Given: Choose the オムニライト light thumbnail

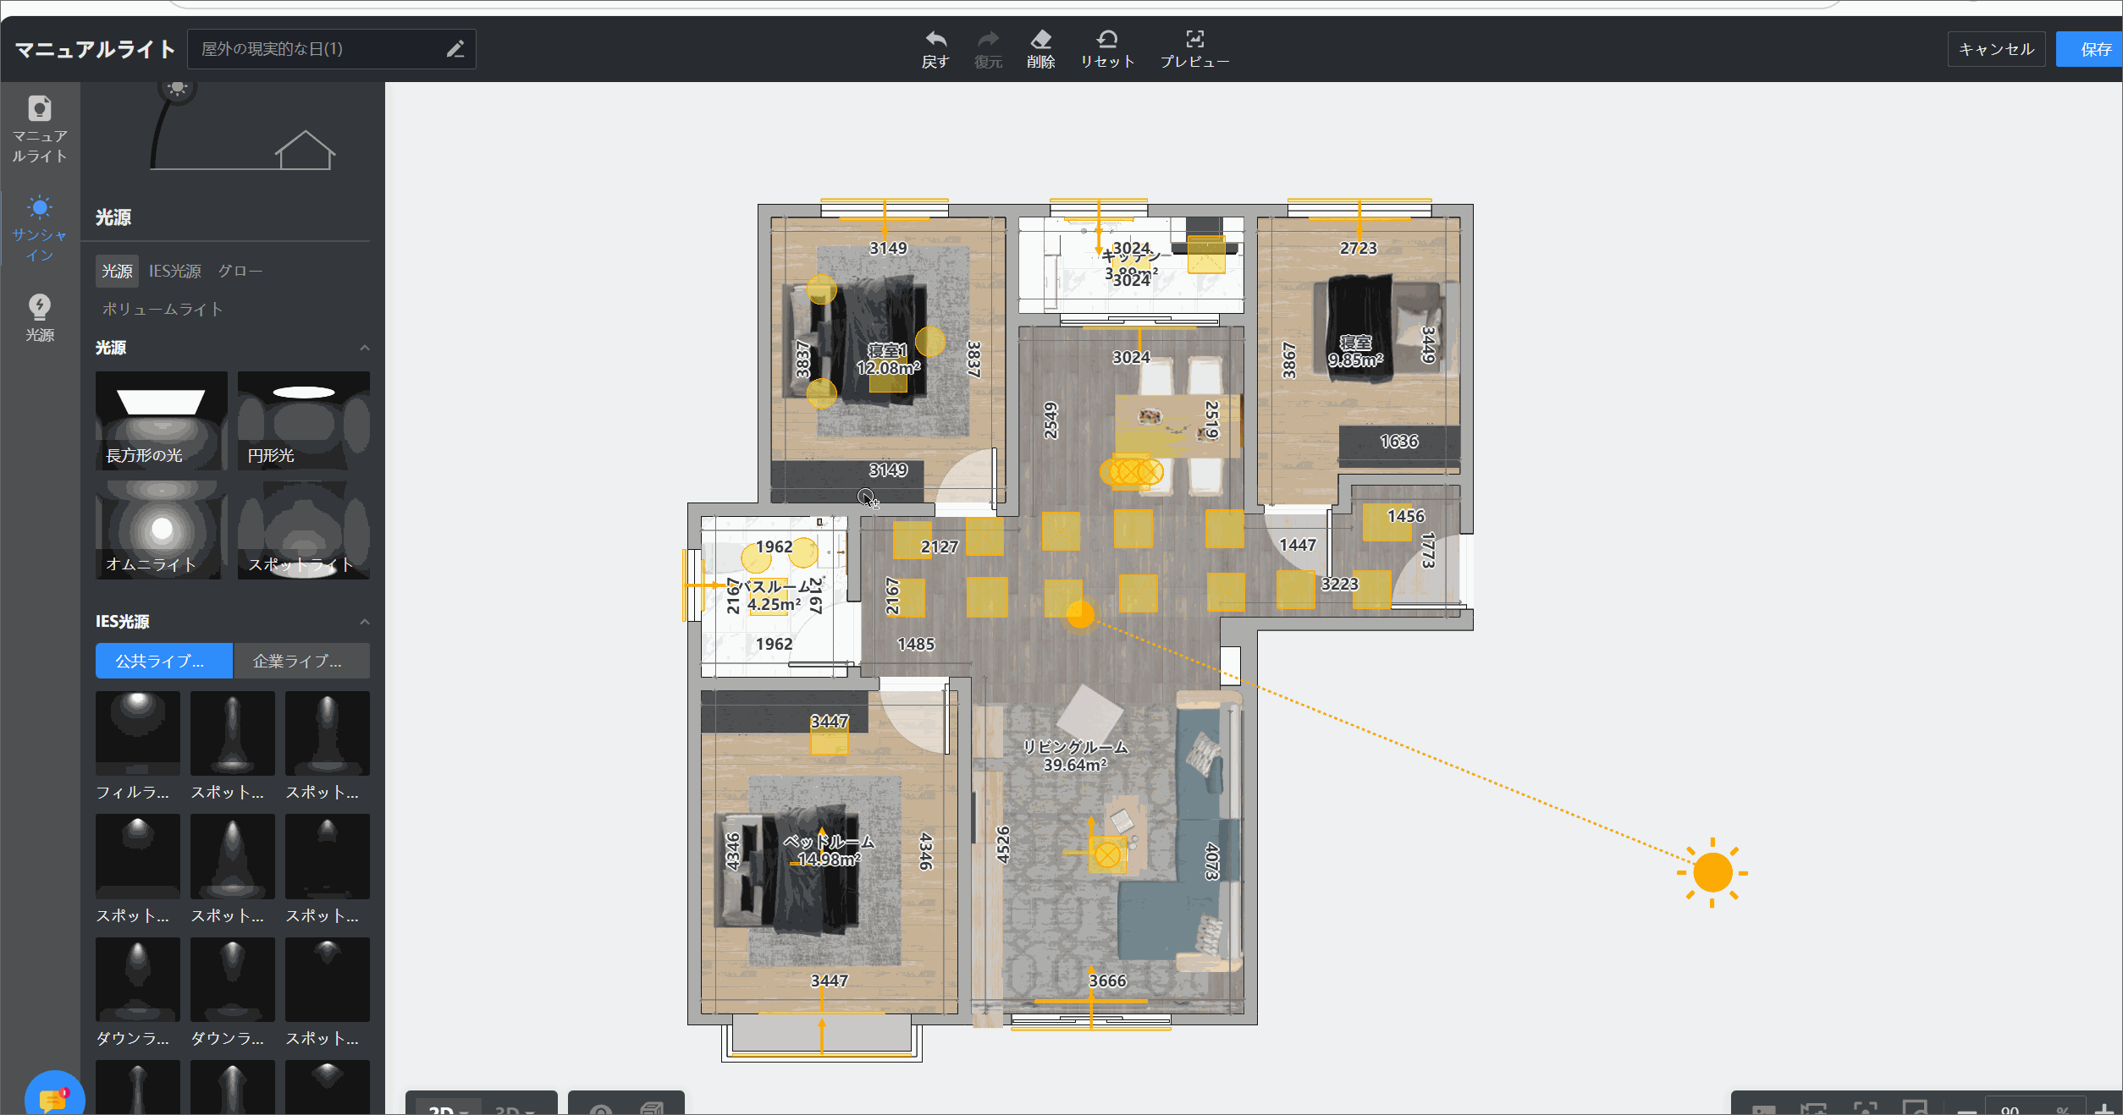Looking at the screenshot, I should pyautogui.click(x=161, y=530).
